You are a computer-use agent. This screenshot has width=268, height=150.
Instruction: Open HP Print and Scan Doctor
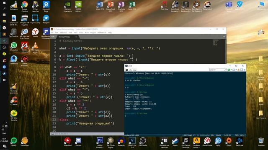pos(24,34)
